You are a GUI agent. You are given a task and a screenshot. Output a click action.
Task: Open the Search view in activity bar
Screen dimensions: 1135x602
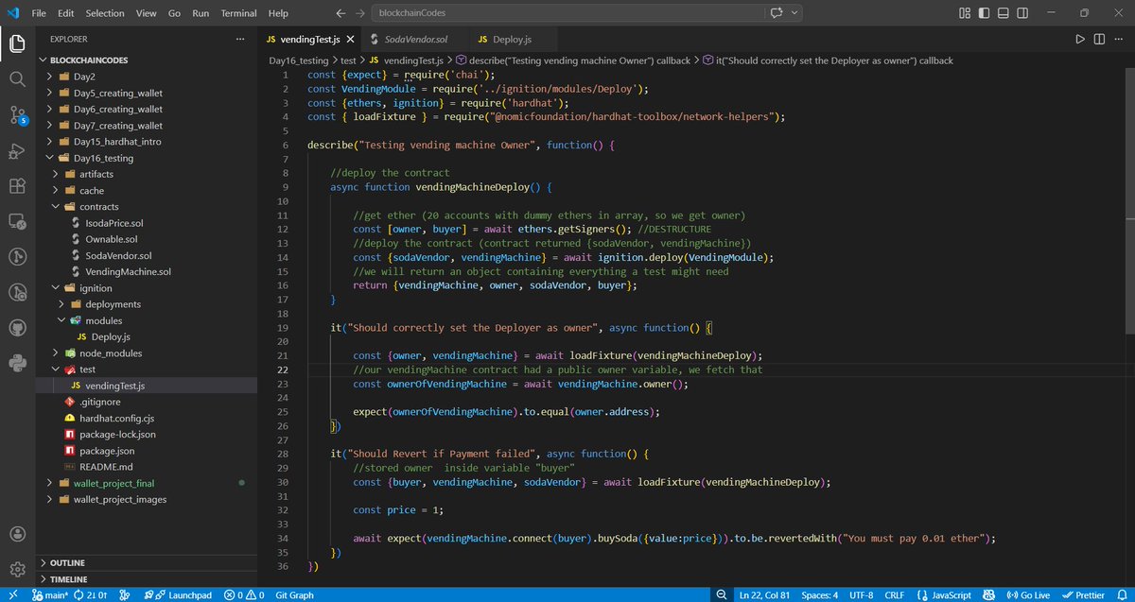pyautogui.click(x=17, y=79)
